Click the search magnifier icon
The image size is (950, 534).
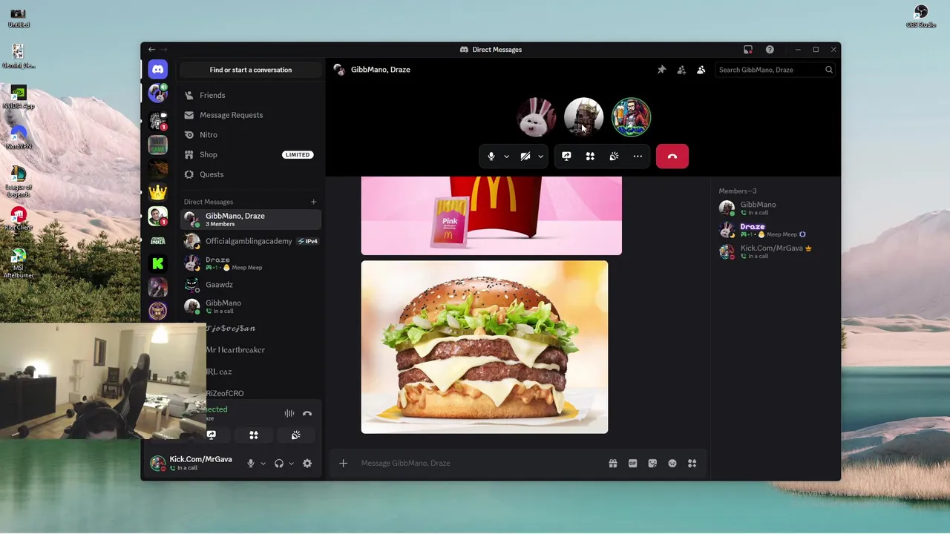tap(829, 70)
